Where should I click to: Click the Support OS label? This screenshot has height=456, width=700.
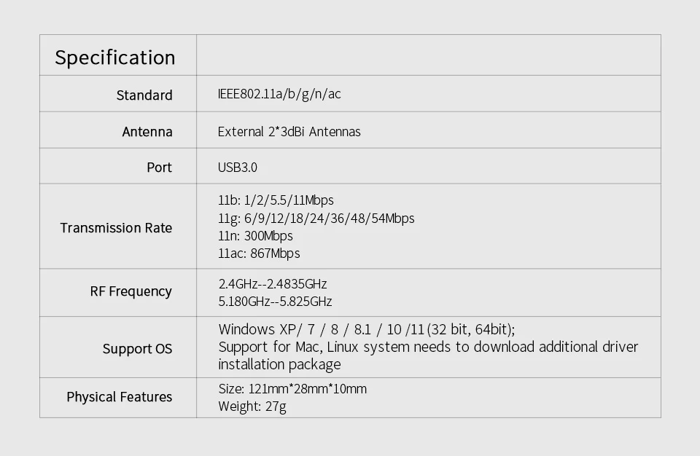(x=137, y=349)
